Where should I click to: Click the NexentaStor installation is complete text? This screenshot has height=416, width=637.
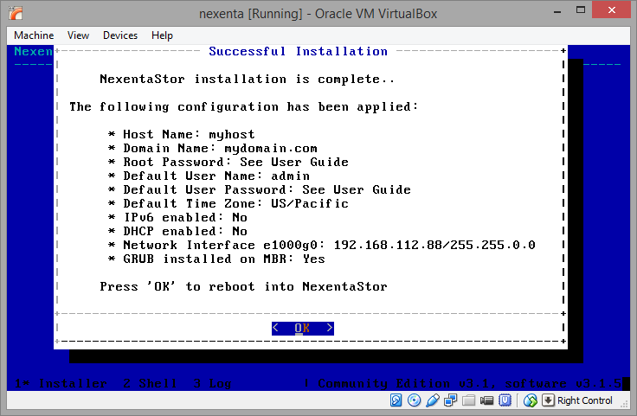click(x=248, y=79)
